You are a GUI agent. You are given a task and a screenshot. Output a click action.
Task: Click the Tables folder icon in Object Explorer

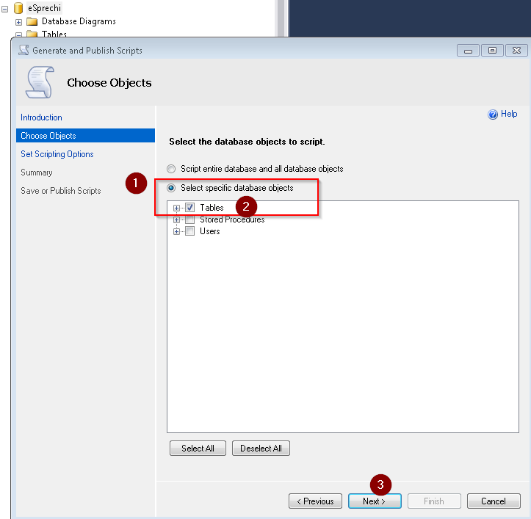click(32, 34)
